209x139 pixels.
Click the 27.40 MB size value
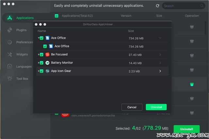click(135, 55)
